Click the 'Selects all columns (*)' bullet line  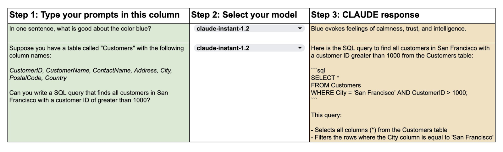[x=379, y=130]
